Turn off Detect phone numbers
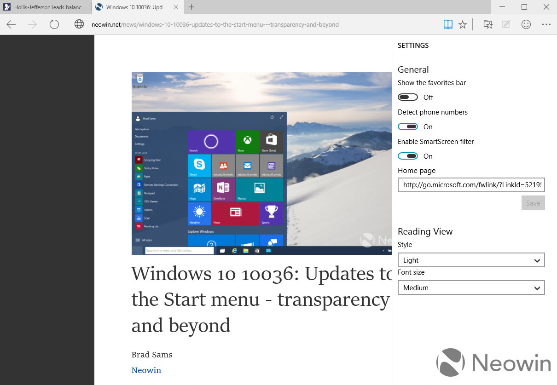 tap(408, 126)
